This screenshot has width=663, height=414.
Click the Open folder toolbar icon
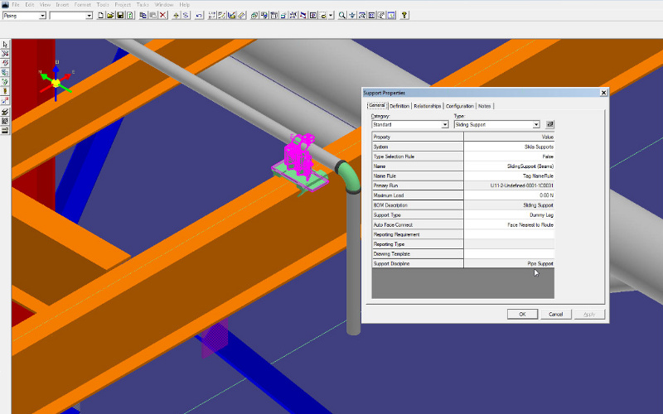(110, 15)
